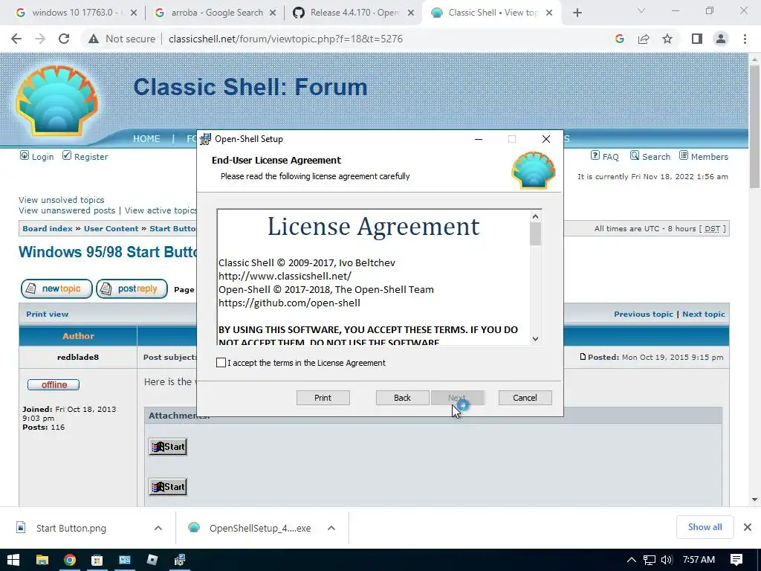Click the address bar URL field
Image resolution: width=761 pixels, height=571 pixels.
[285, 39]
